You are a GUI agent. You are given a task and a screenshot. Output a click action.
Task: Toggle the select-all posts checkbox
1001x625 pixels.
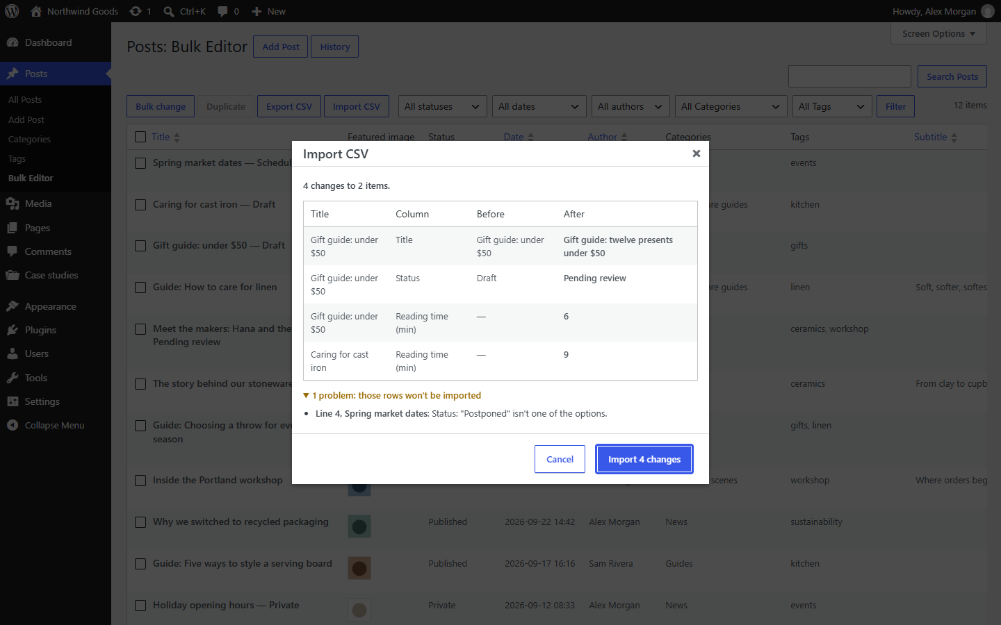click(x=140, y=137)
